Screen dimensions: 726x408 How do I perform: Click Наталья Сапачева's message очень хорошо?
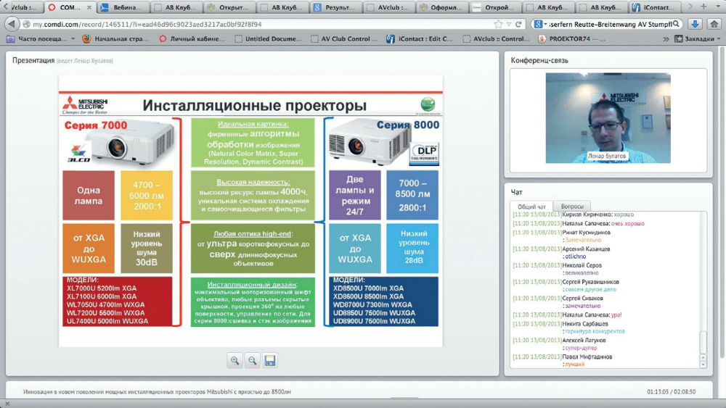click(628, 223)
